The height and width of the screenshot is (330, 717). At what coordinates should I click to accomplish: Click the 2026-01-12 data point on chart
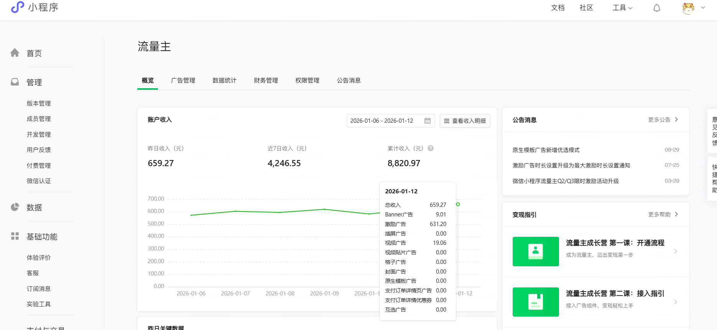458,204
